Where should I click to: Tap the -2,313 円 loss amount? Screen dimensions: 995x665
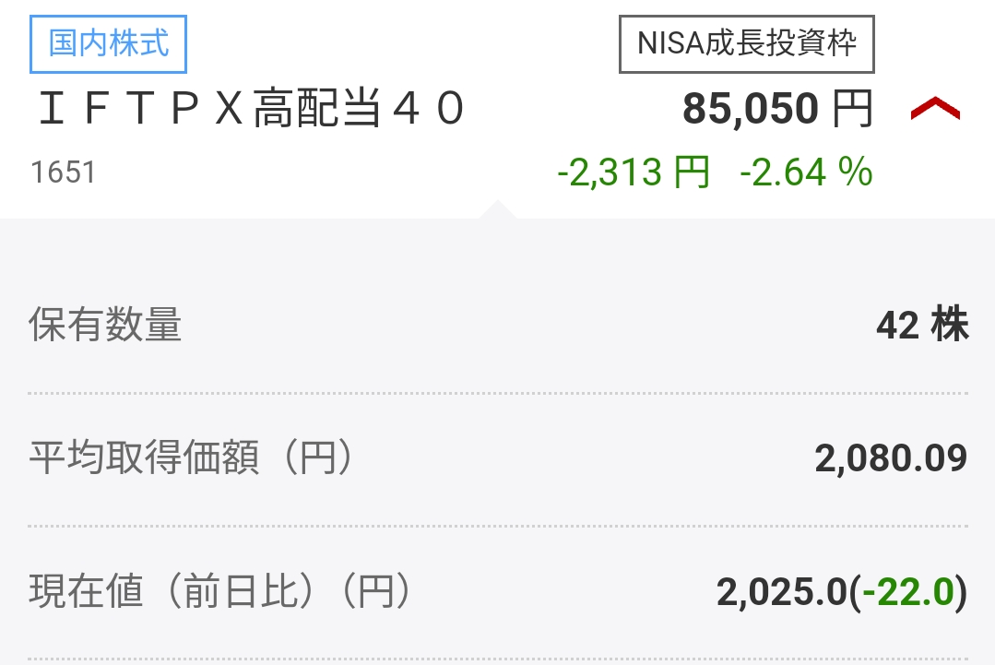point(634,172)
